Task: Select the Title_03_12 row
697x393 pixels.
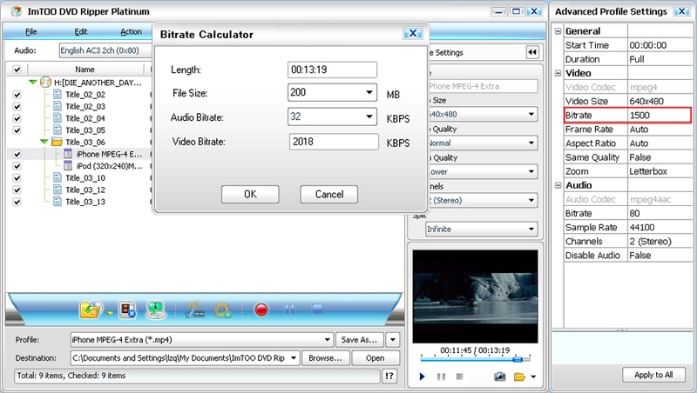Action: coord(85,190)
